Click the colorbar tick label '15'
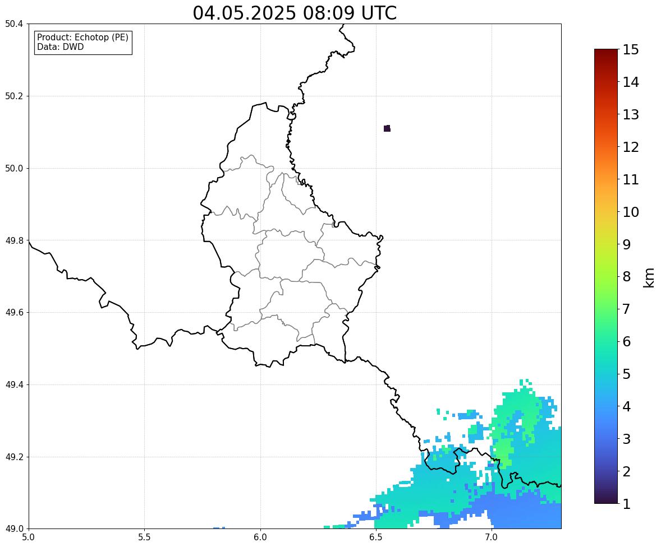The image size is (661, 547). (x=631, y=50)
